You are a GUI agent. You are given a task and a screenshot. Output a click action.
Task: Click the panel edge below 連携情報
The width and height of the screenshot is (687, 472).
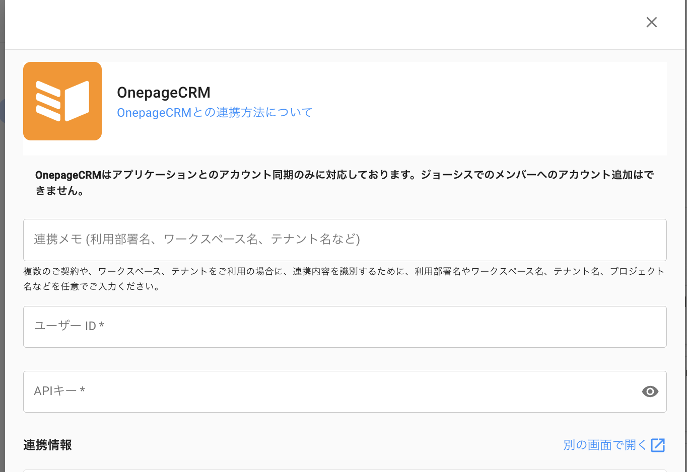tap(345, 470)
